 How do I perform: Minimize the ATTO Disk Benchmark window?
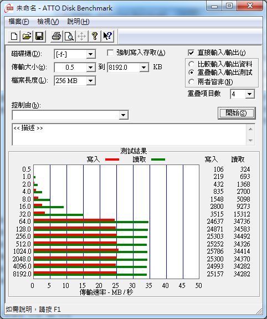(214, 6)
